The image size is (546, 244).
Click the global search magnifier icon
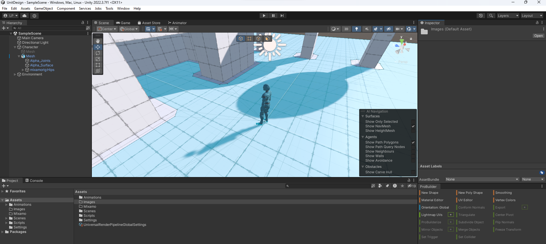click(491, 16)
